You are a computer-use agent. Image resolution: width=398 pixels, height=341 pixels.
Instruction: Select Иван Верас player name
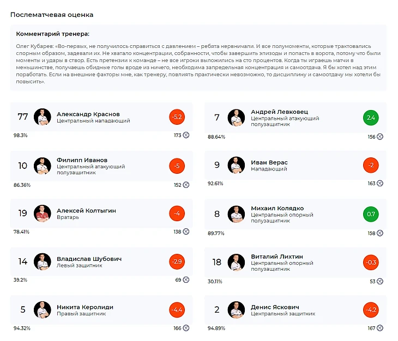269,162
